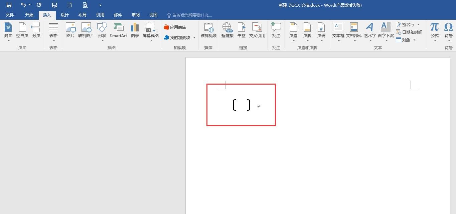Add a signature line (签名行)

(x=406, y=24)
